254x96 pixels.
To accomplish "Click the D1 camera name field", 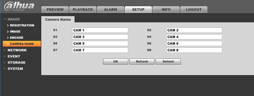I will 100,30.
